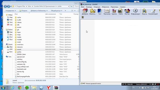160x90 pixels.
Task: Open the WinRAR Справка menu
Action: 122,7
